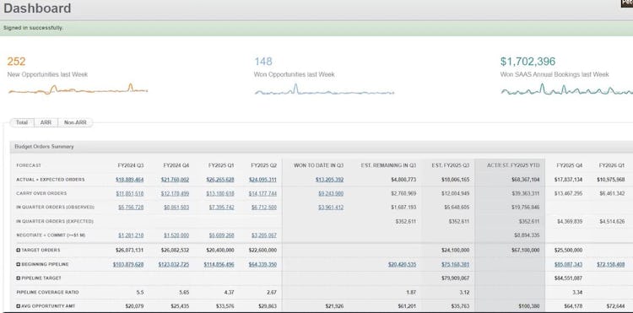The image size is (633, 313).
Task: Click the New Opportunities sparkline chart
Action: 78,89
